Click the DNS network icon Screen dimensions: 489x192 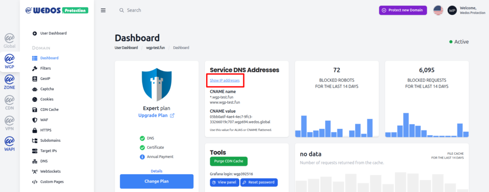point(34,161)
